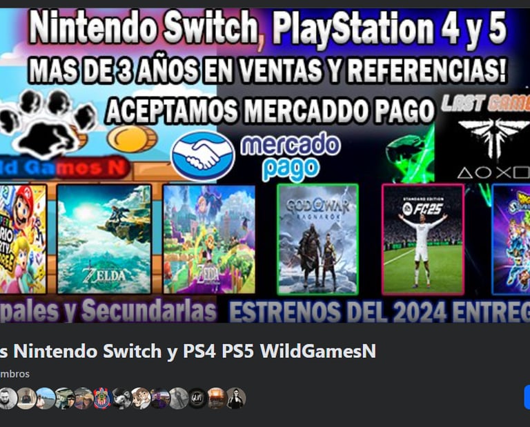Open the black circular logo member avatar

coord(197,398)
